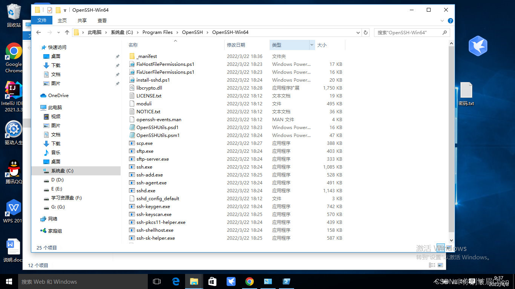Click the Back navigation arrow
515x289 pixels.
(38, 32)
